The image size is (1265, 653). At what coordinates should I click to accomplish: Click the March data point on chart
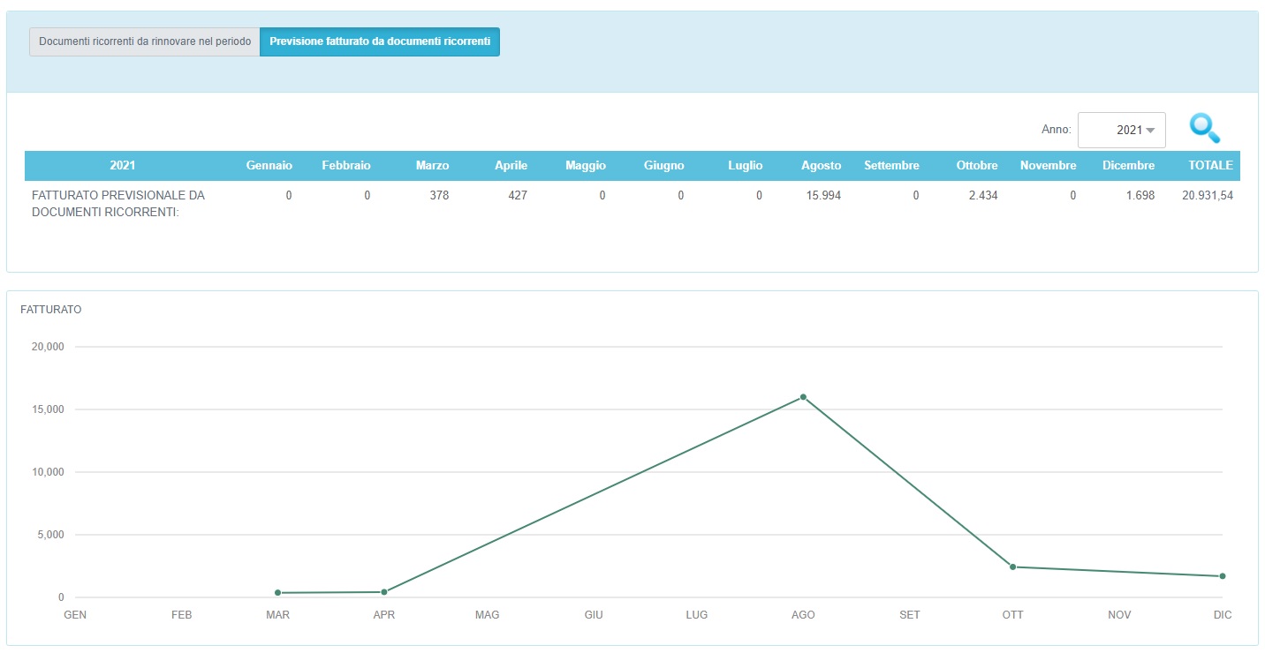(x=277, y=593)
